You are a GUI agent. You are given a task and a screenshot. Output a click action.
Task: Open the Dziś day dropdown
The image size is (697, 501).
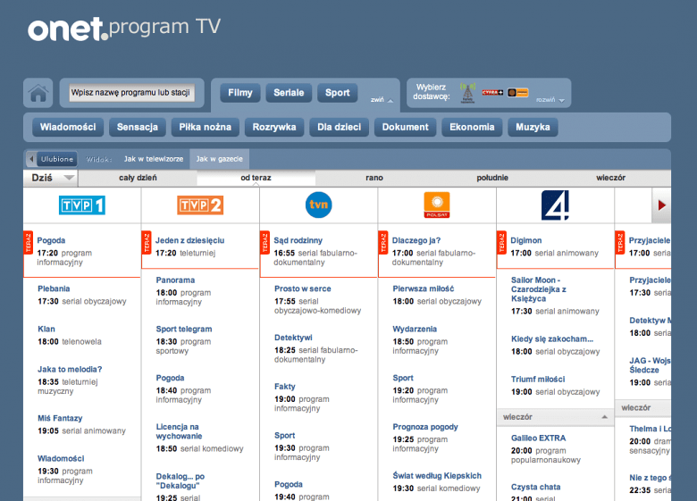(x=50, y=178)
